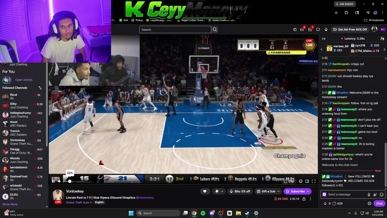Click the purple Chat send button
The image size is (387, 218).
379,204
